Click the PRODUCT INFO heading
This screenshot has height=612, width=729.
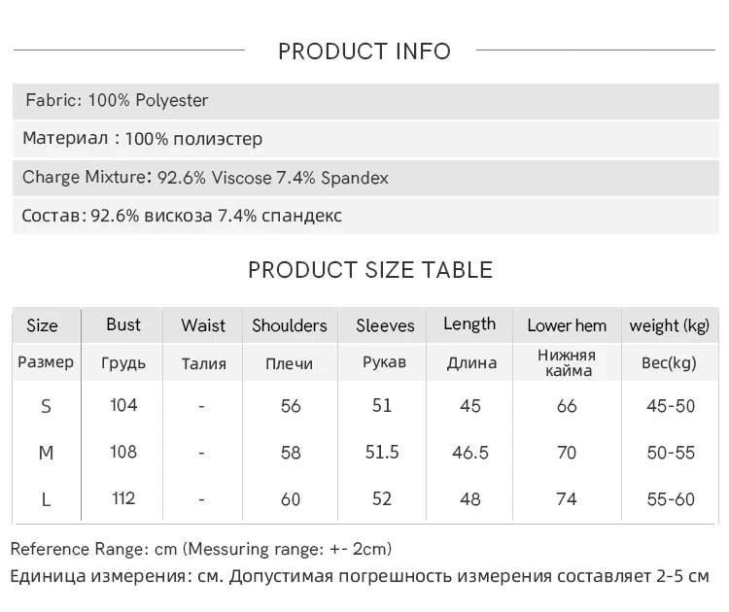tap(364, 51)
